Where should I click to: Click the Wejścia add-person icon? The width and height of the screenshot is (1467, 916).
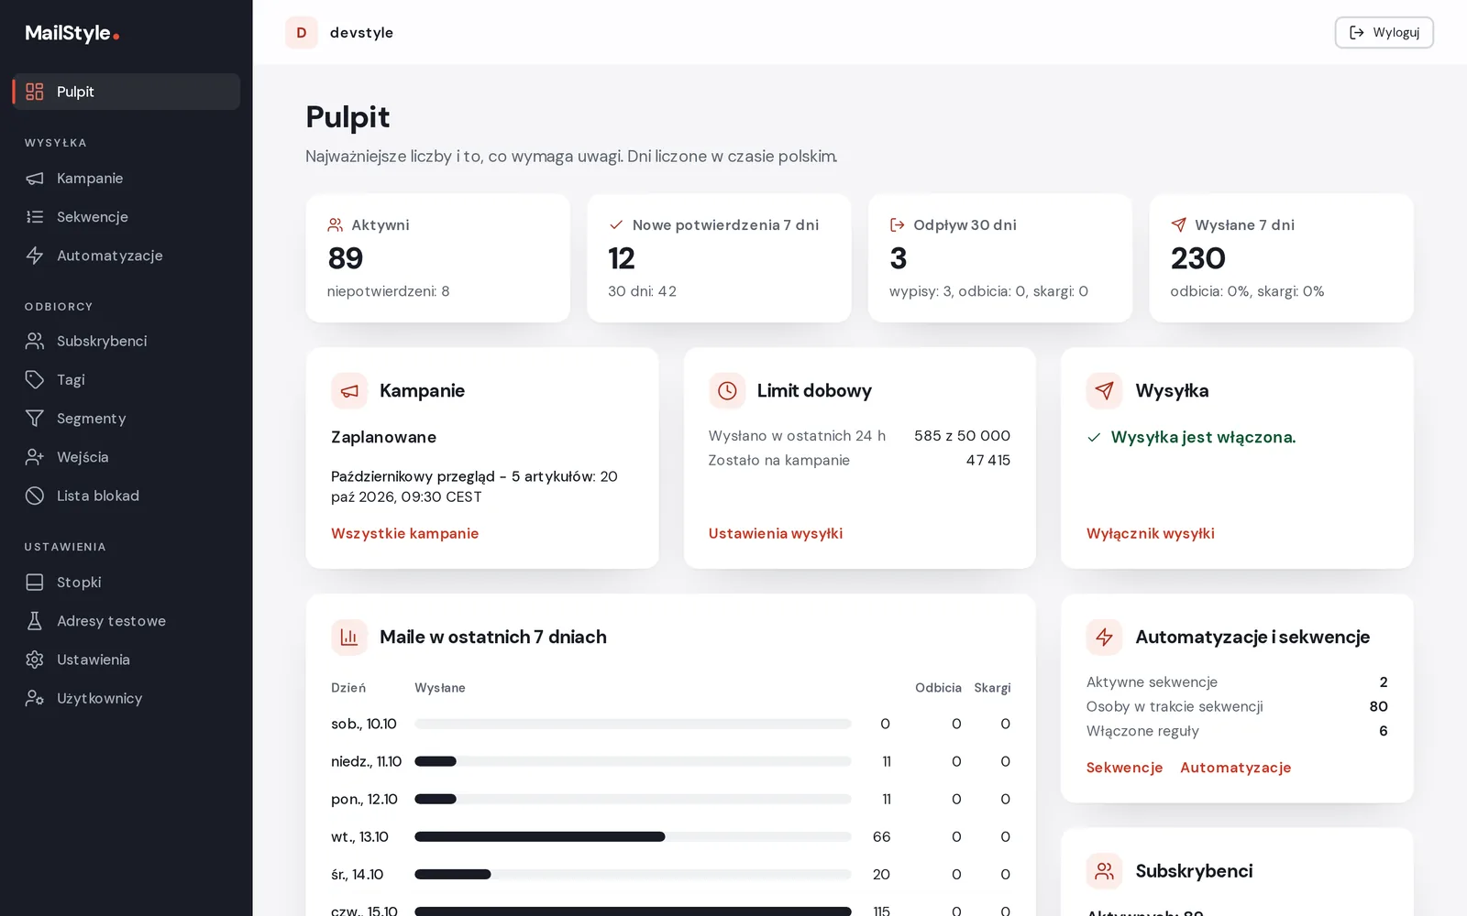[35, 457]
